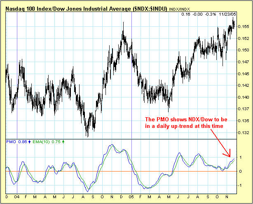This screenshot has width=253, height=204.
Task: Select the 0.16 last value in header
Action: pos(185,14)
